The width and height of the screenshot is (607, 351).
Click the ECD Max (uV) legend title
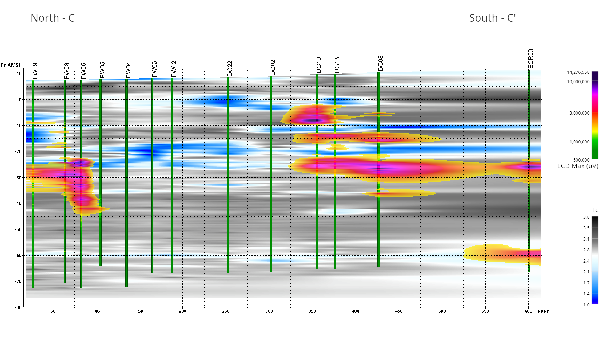coord(577,166)
